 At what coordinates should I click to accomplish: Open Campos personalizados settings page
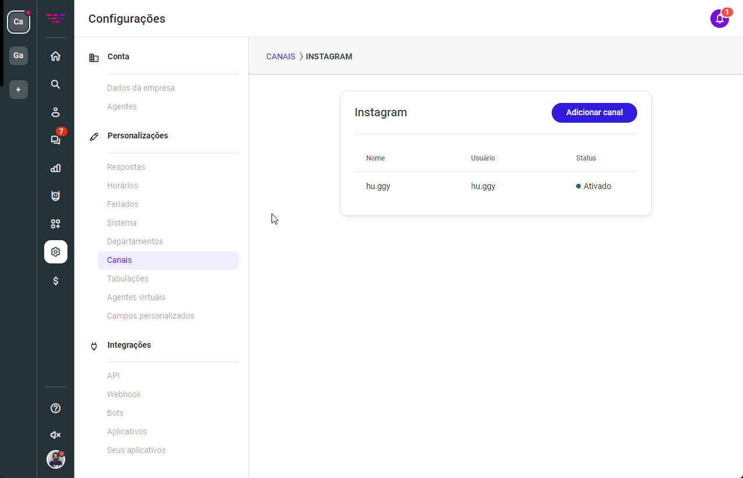coord(151,316)
